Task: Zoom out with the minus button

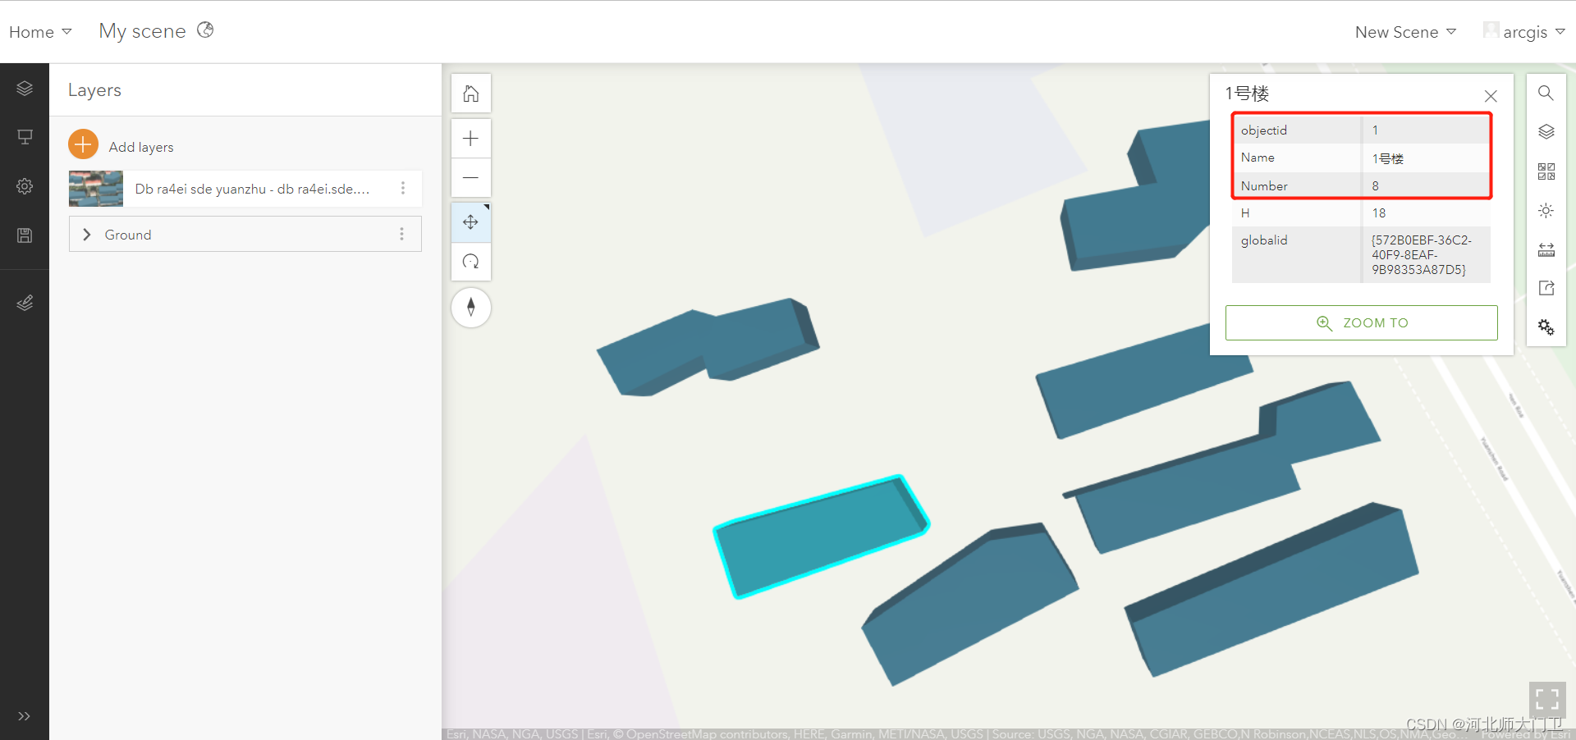Action: pyautogui.click(x=471, y=178)
